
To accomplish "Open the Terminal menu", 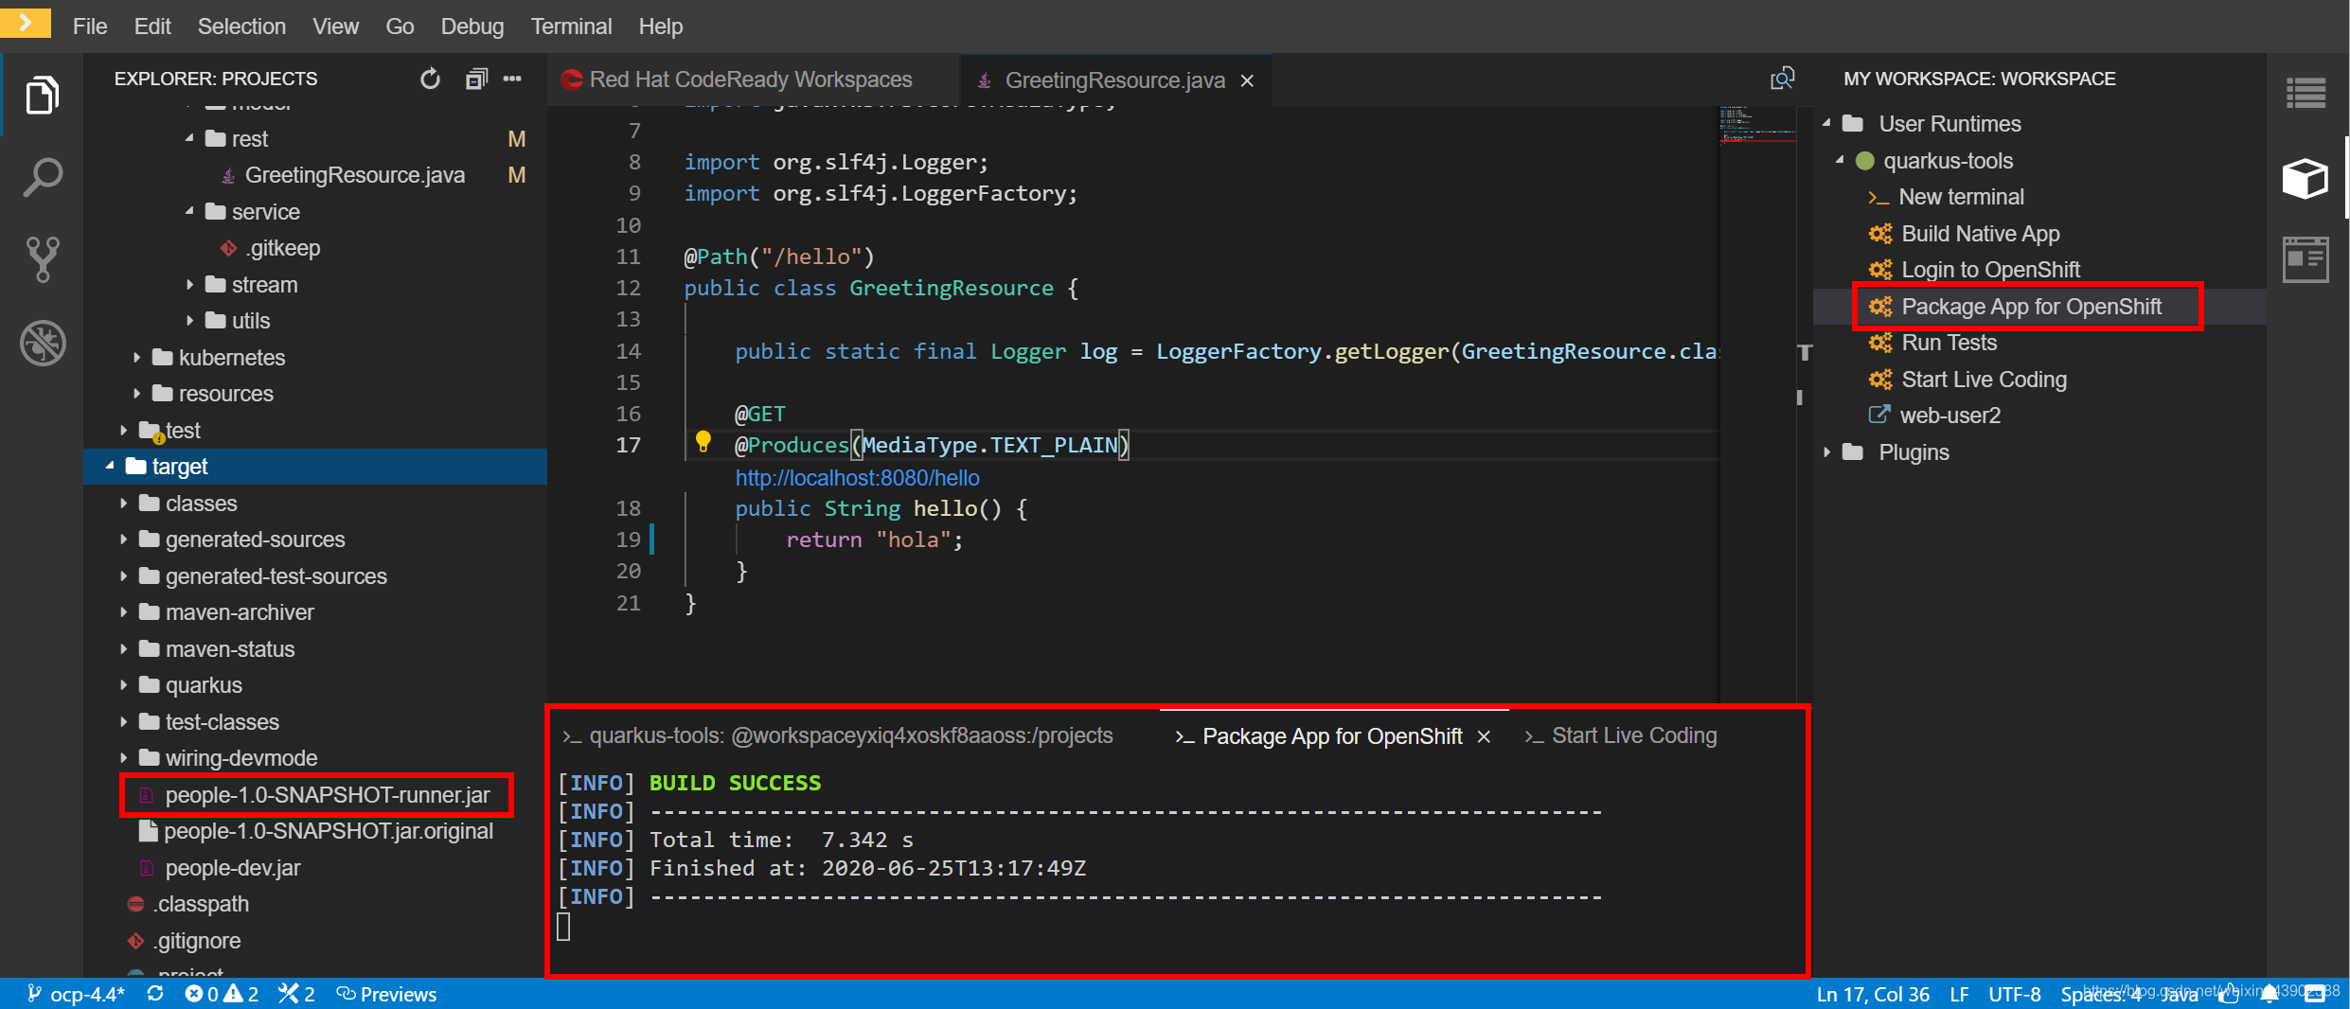I will click(x=571, y=27).
